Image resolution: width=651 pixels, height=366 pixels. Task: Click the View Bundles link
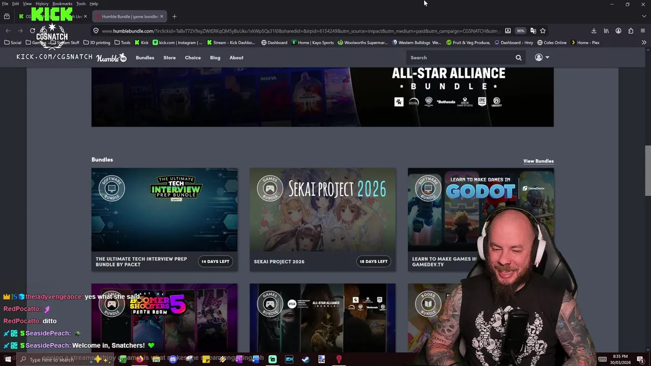pyautogui.click(x=538, y=161)
